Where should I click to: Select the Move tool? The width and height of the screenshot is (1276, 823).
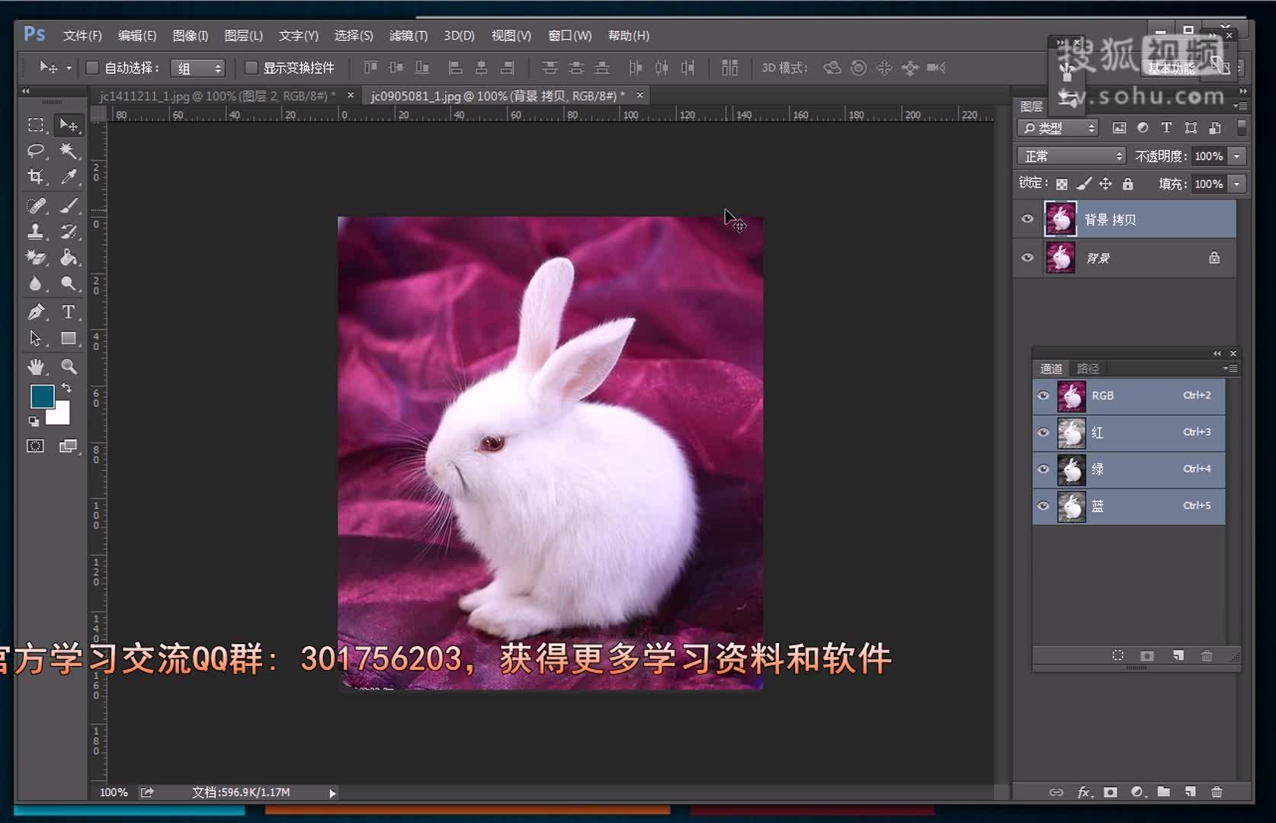pyautogui.click(x=69, y=125)
